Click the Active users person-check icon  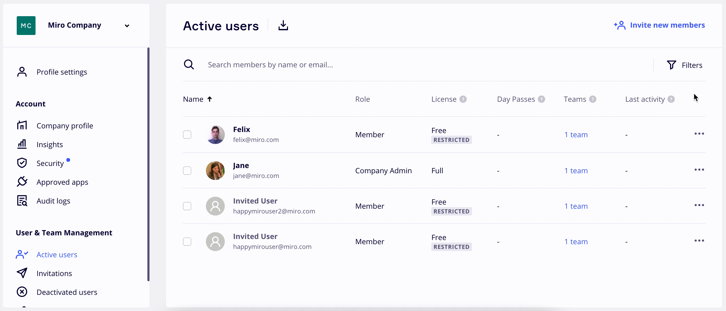(22, 254)
